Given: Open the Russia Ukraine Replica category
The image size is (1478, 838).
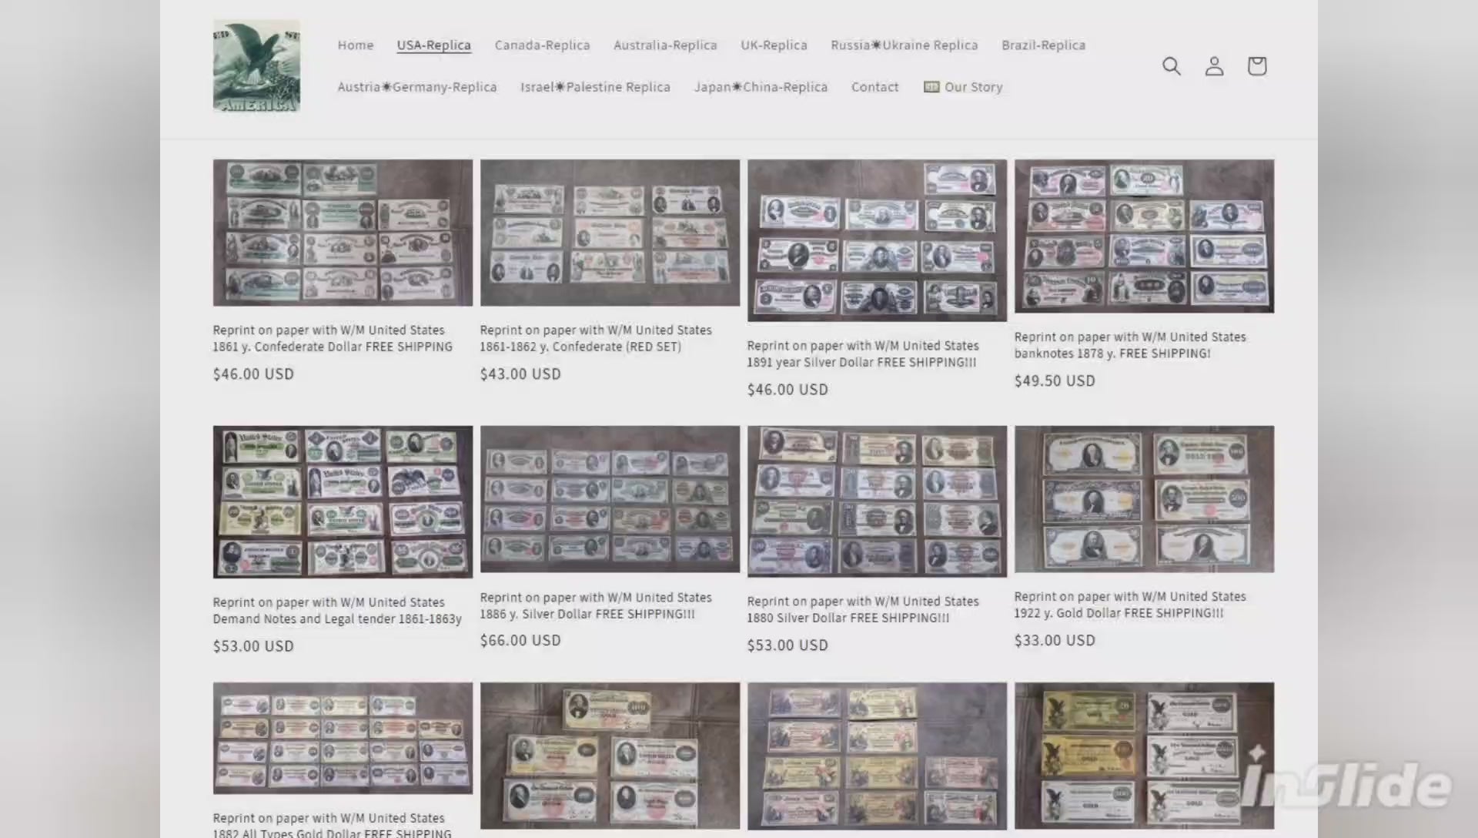Looking at the screenshot, I should pos(904,45).
